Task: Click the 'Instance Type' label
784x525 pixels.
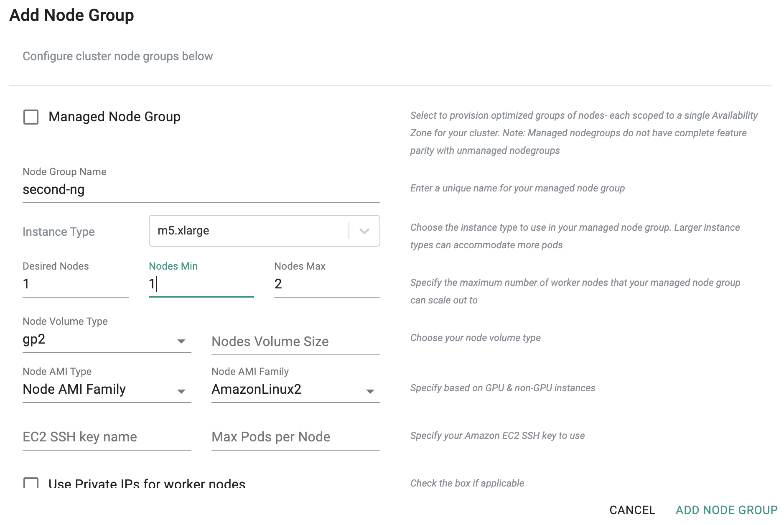Action: 59,232
